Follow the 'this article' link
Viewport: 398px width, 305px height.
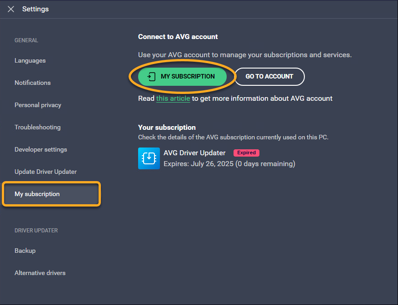[173, 98]
